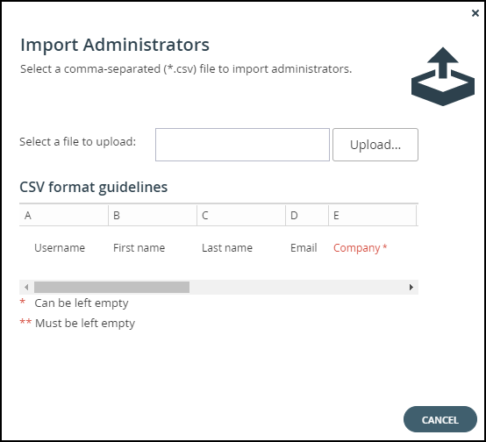Click the CSV format guidelines heading

[94, 187]
